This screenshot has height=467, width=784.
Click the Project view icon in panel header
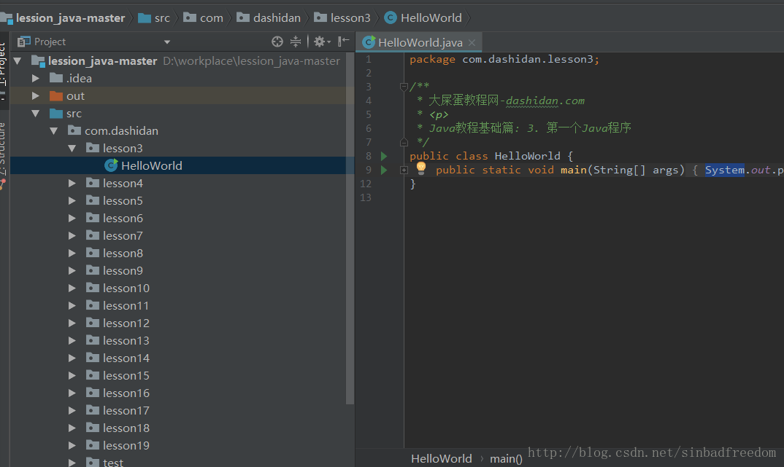[23, 42]
